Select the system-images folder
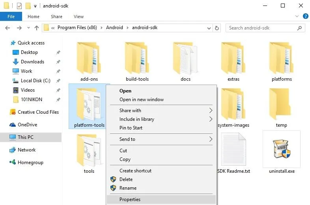Image resolution: width=310 pixels, height=205 pixels. pos(233,107)
